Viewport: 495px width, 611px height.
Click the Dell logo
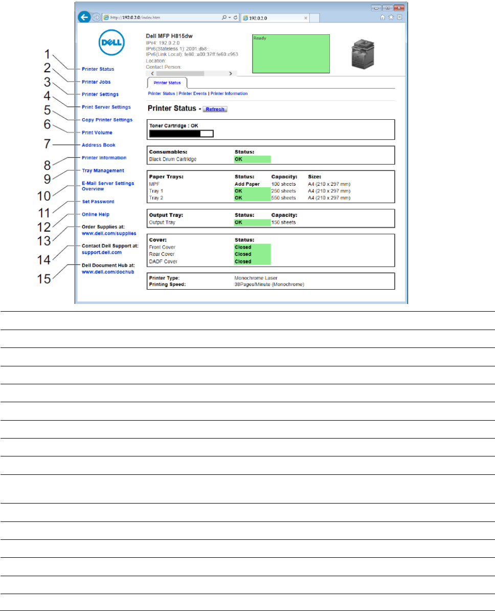112,42
